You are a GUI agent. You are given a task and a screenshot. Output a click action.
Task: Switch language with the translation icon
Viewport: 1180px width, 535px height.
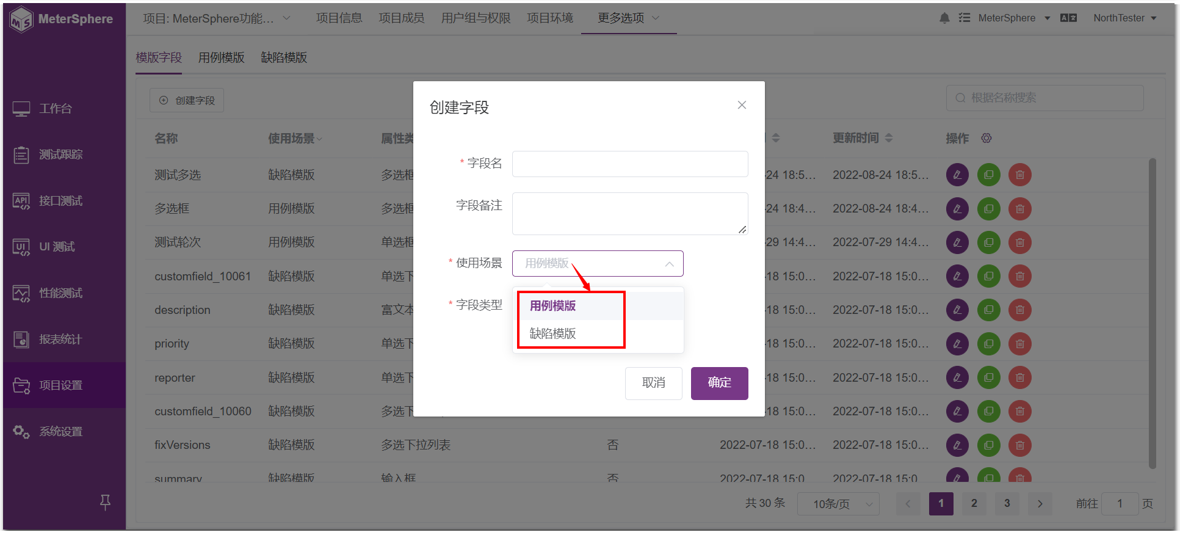tap(1068, 18)
